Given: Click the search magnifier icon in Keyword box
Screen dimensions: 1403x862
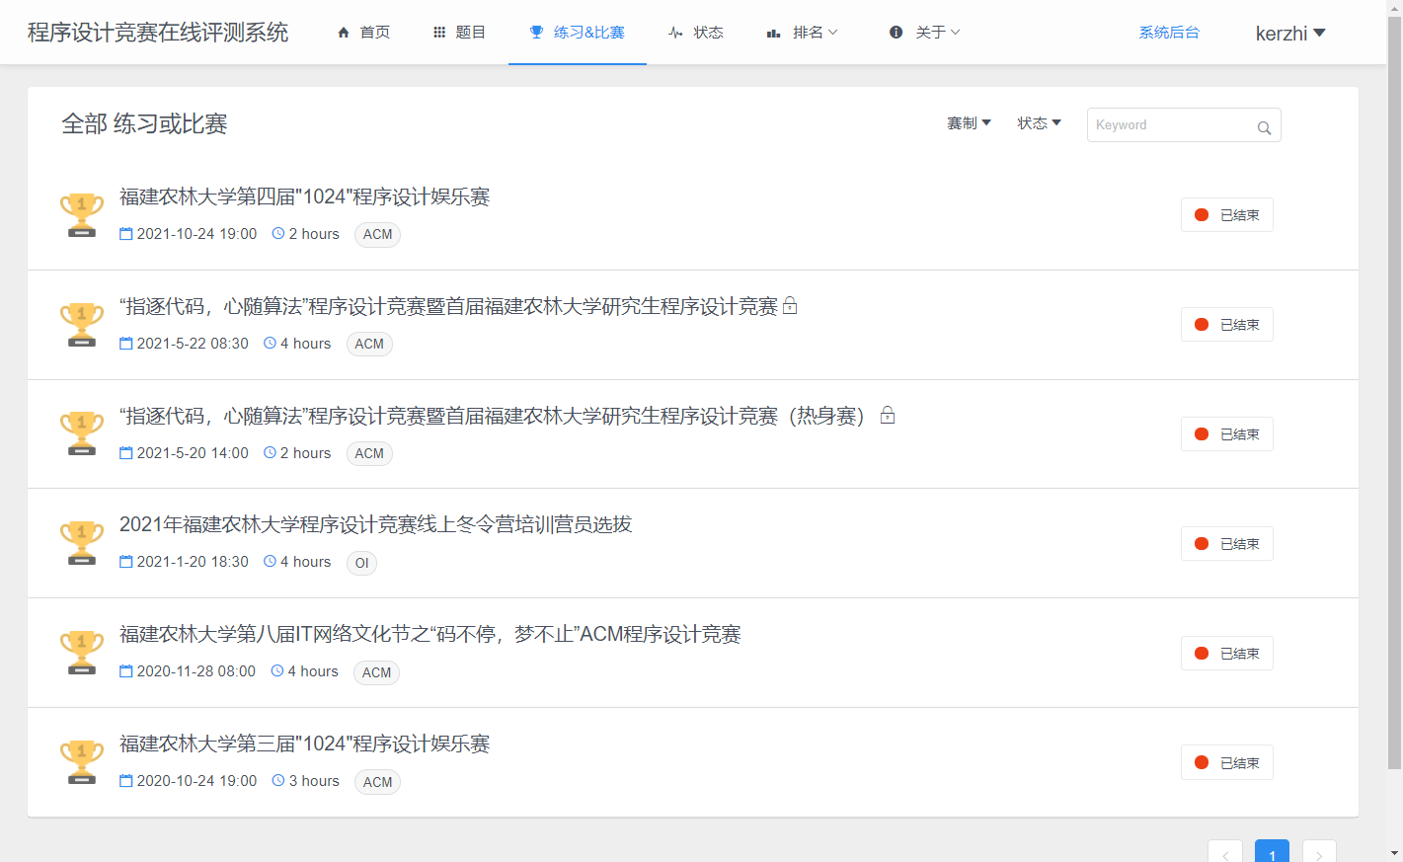Looking at the screenshot, I should [1264, 127].
